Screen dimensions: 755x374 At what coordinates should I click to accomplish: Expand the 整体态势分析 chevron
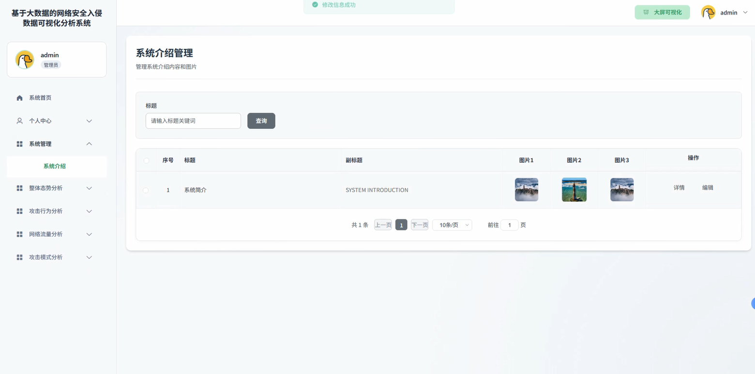point(89,188)
